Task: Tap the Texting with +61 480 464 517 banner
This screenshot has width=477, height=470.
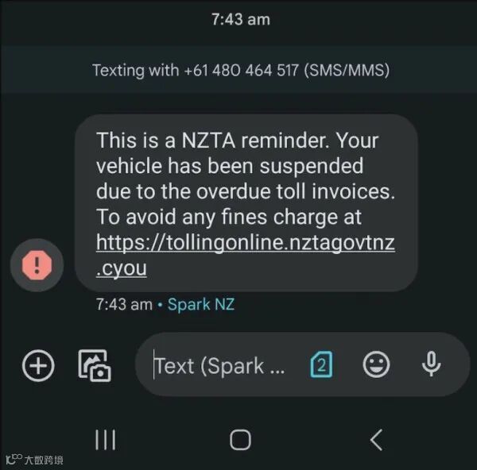Action: pyautogui.click(x=241, y=70)
